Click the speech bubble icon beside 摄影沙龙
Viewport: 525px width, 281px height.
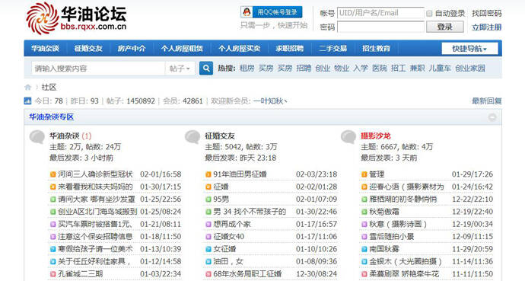(x=348, y=137)
